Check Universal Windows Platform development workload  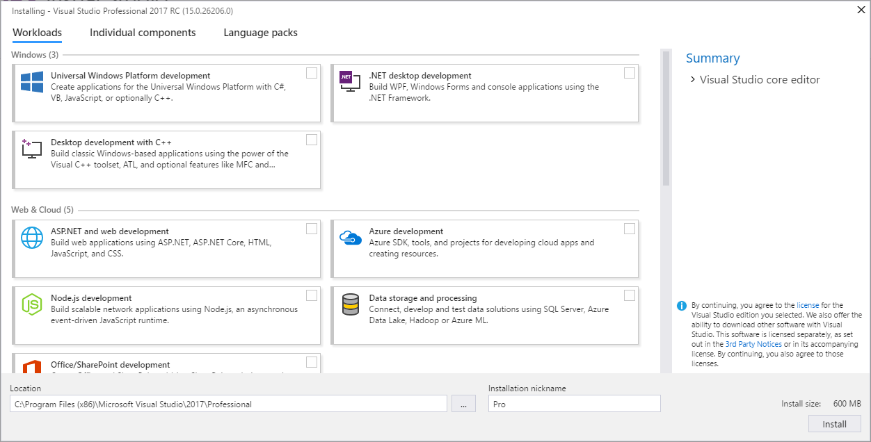click(312, 73)
